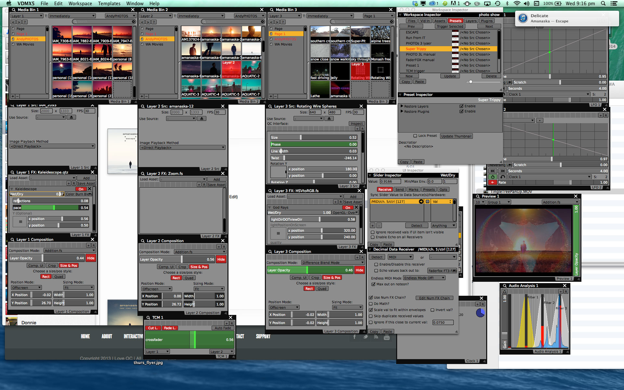
Task: Click the arrow icon on the MIDI ctrl row
Action: click(x=421, y=201)
